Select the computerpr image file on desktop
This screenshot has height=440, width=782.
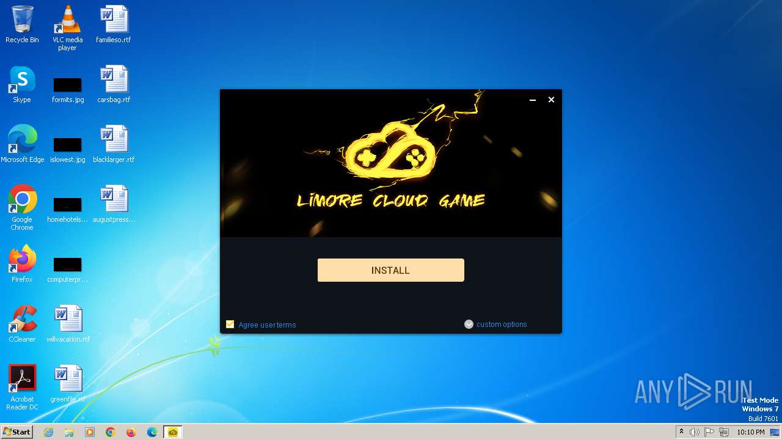coord(68,269)
